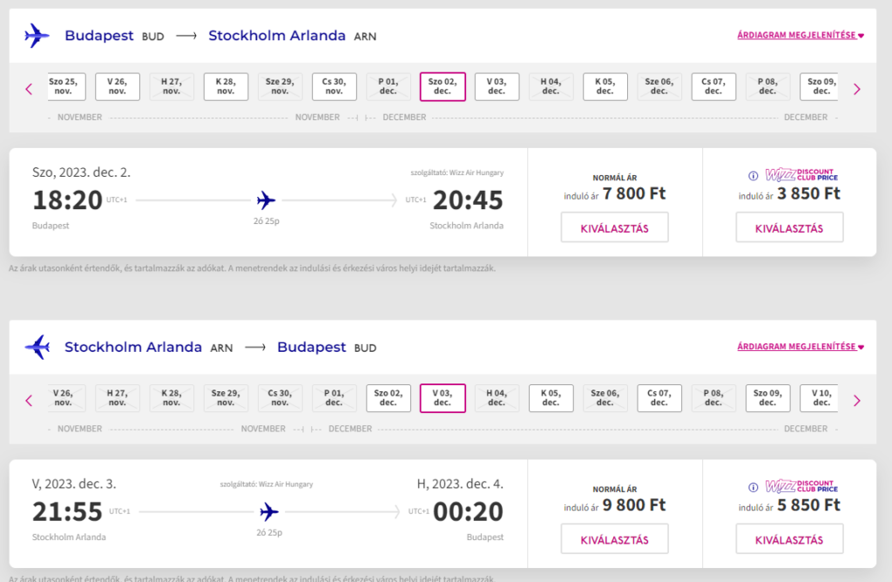Open return Wizz Discount Club info icon
892x582 pixels.
[753, 488]
